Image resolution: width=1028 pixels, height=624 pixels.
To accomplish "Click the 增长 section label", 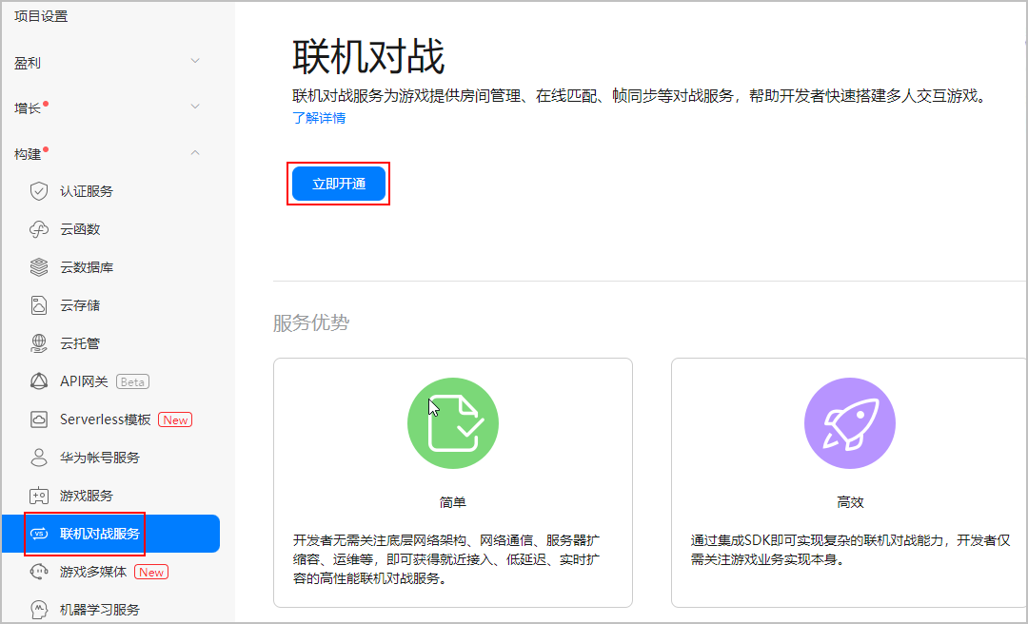I will tap(28, 108).
